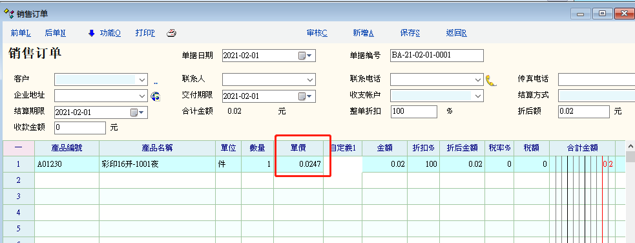Open the 后单N menu item
635x243 pixels.
[x=55, y=33]
